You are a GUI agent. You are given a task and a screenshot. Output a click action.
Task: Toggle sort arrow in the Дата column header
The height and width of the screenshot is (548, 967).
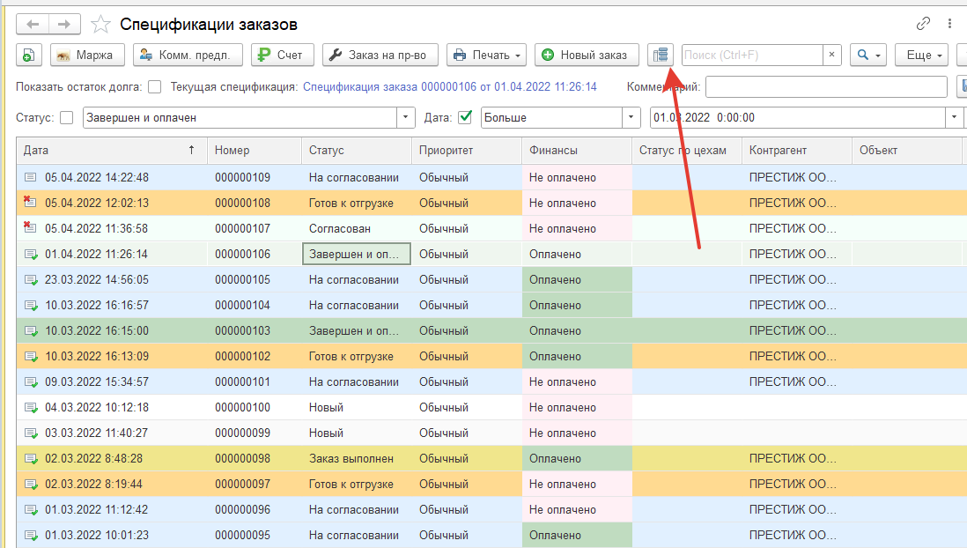pyautogui.click(x=192, y=150)
